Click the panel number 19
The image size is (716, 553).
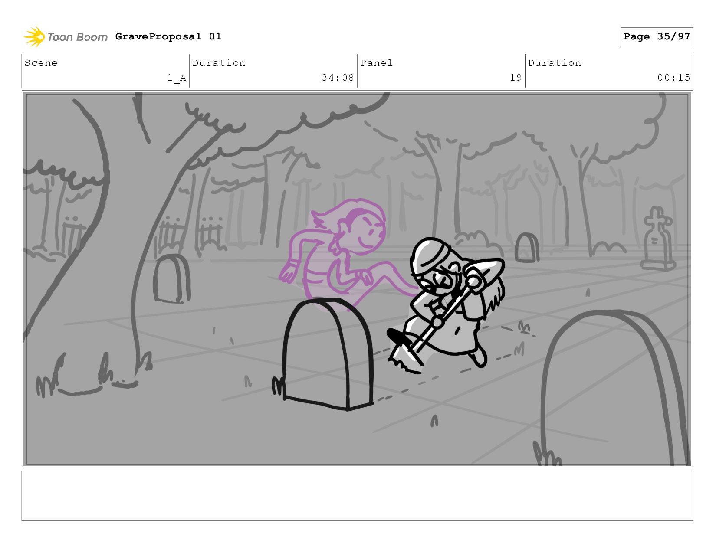tap(516, 78)
